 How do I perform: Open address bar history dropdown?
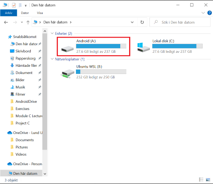pyautogui.click(x=132, y=22)
